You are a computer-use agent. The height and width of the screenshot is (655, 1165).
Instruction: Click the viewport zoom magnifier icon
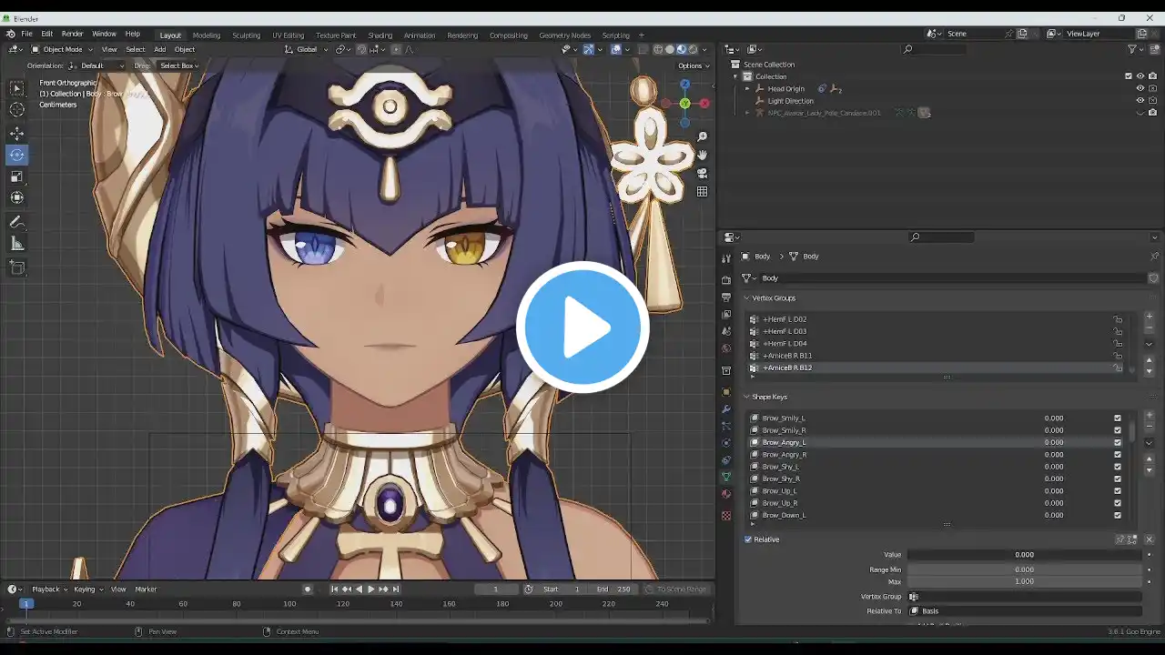pyautogui.click(x=703, y=136)
